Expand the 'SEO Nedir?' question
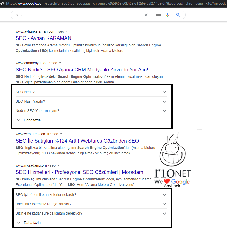This screenshot has width=227, height=232. (x=92, y=92)
